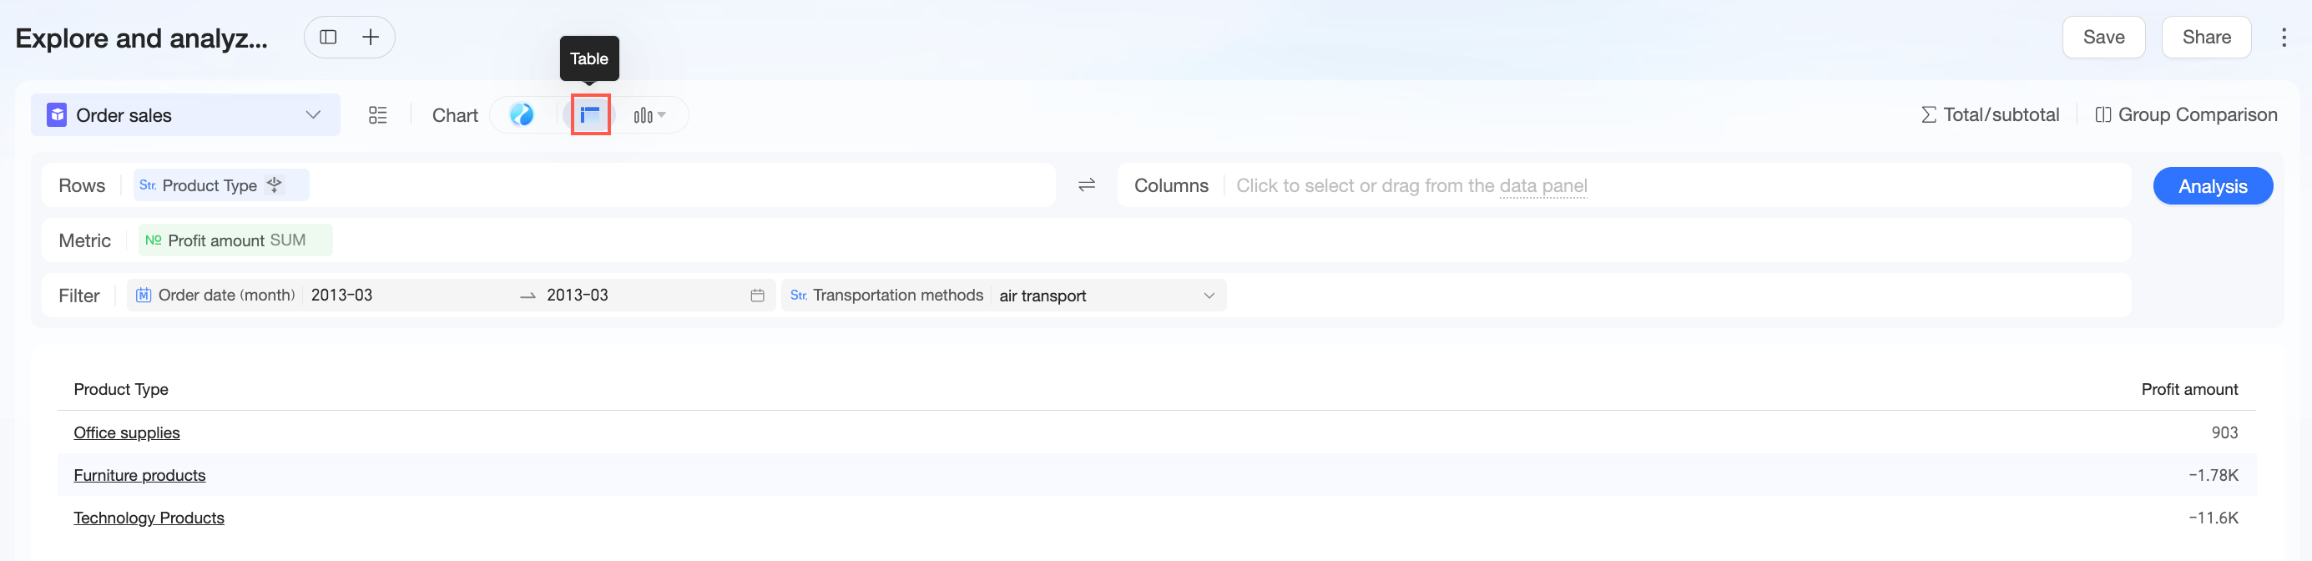Run the Analysis button
Screen dimensions: 2312x561
coord(2213,186)
